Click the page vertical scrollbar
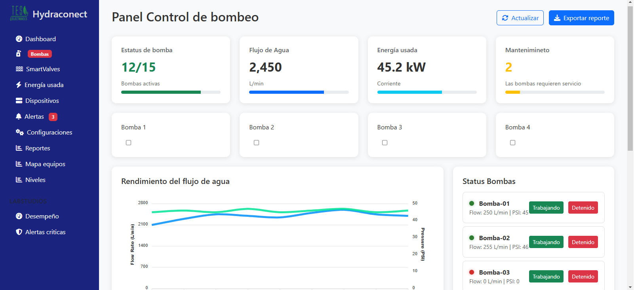 (630, 79)
